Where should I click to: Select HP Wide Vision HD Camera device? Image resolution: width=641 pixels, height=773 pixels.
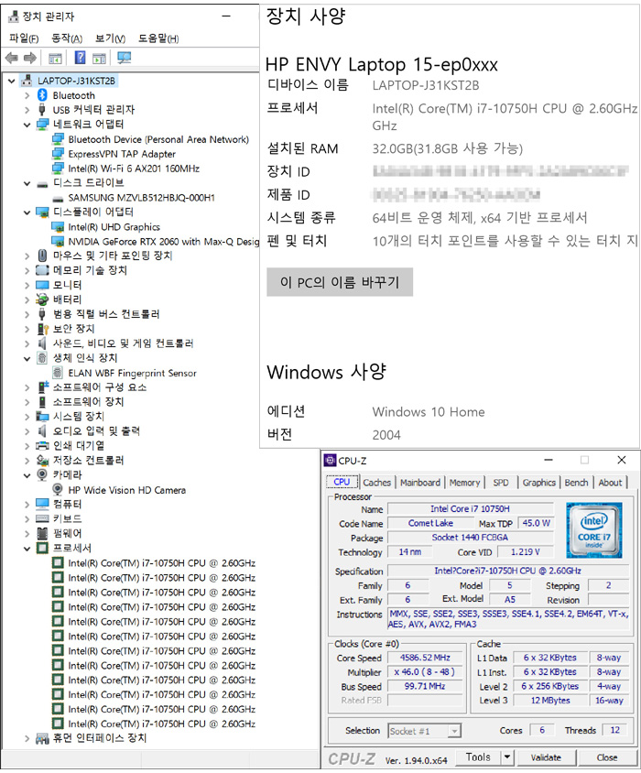(x=126, y=490)
